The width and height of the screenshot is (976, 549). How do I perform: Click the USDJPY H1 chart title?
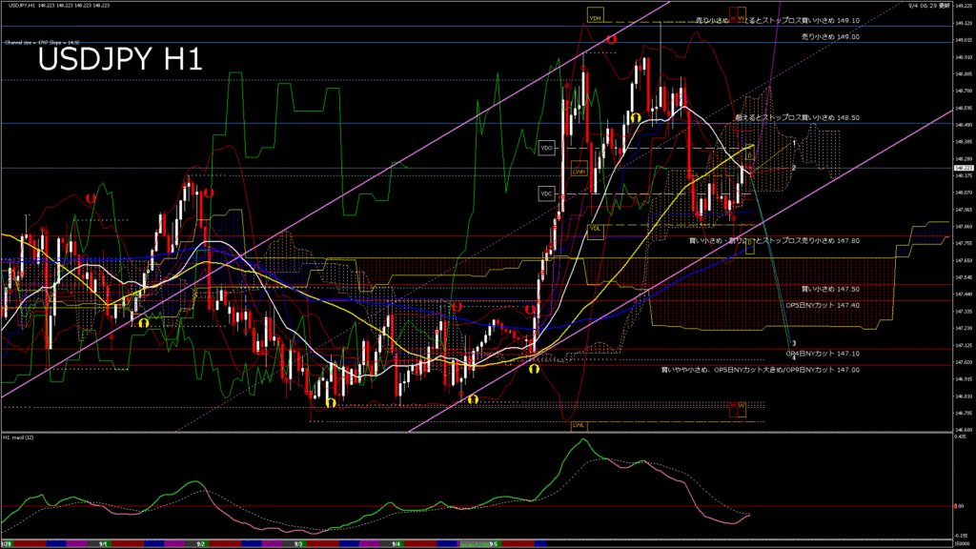[119, 61]
